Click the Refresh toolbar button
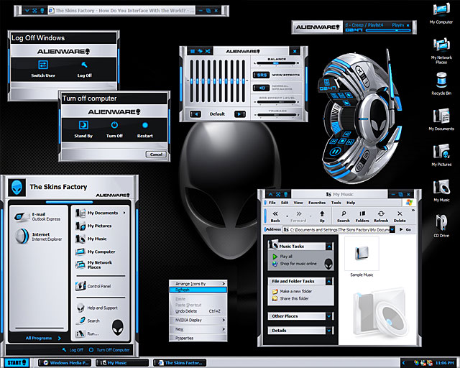Viewport: 460px width, 368px height. (381, 216)
